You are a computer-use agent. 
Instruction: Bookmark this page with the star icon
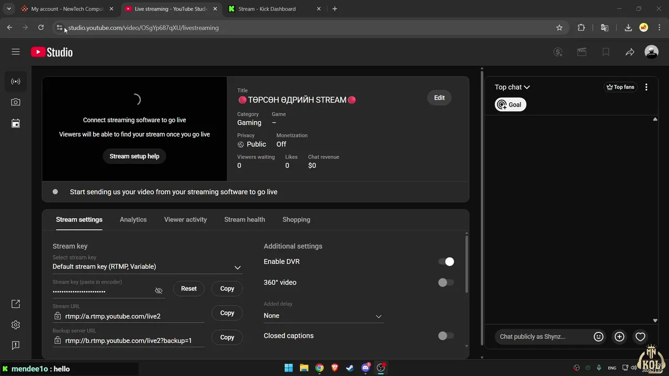point(559,28)
